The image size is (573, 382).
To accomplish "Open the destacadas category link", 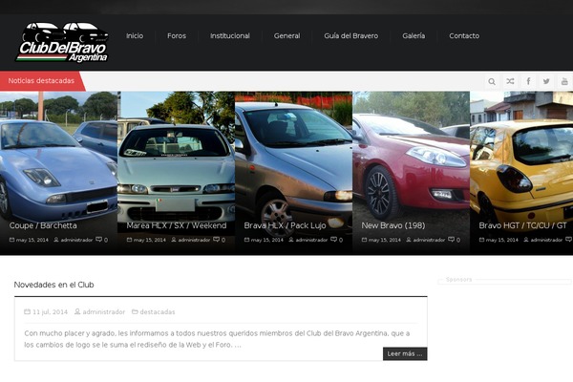I will [x=158, y=312].
